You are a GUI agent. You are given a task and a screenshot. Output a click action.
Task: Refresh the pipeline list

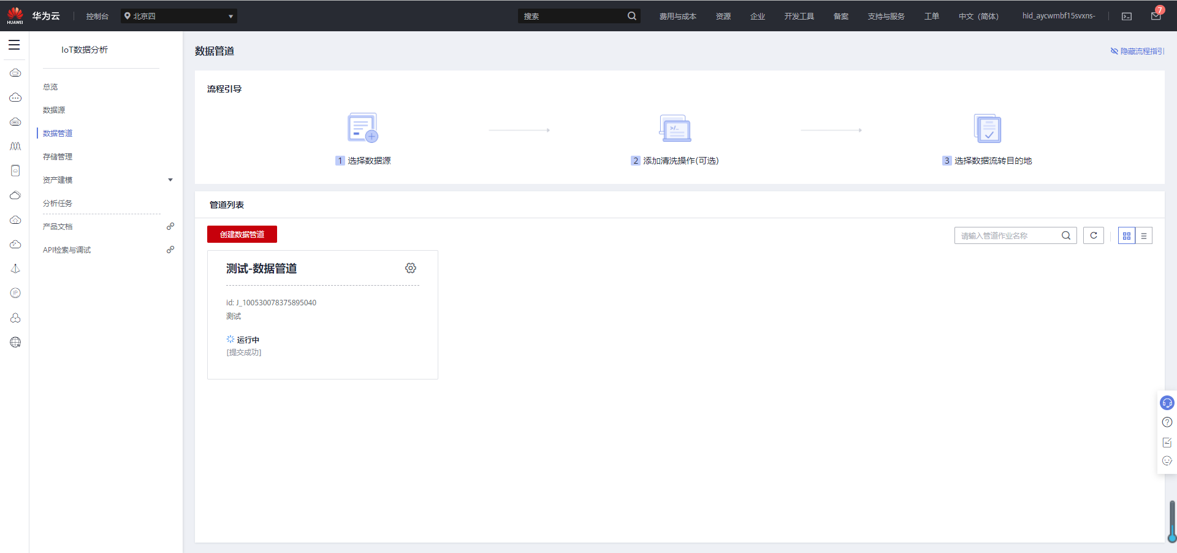(1094, 235)
